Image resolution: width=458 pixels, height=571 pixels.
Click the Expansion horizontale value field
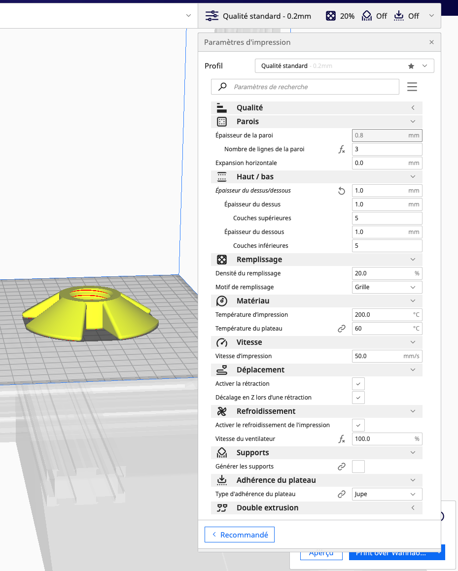tap(387, 163)
